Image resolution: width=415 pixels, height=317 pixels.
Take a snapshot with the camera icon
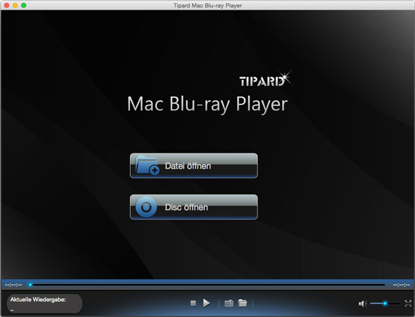[229, 303]
